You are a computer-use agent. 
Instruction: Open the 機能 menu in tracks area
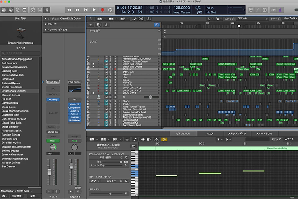pyautogui.click(x=113, y=19)
